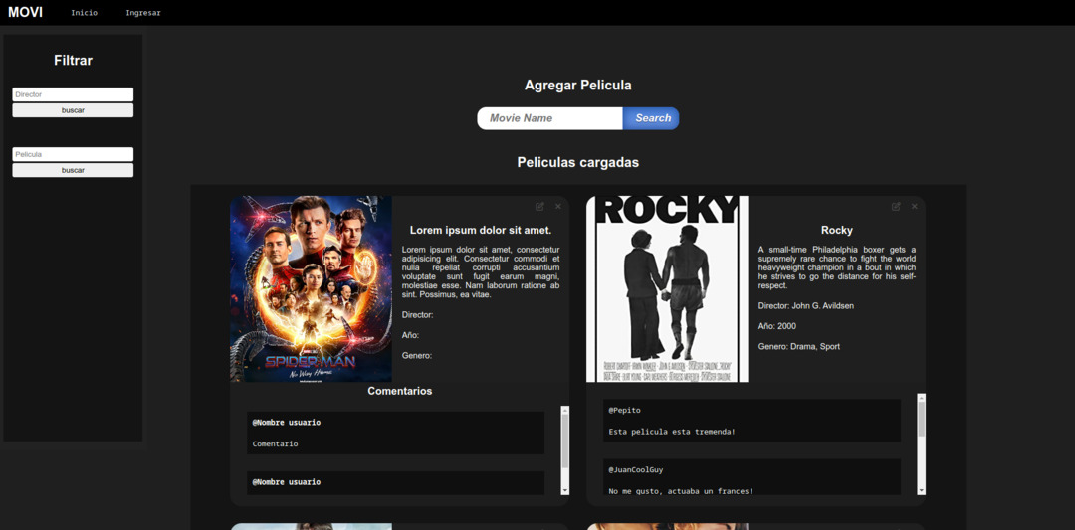Click down arrow of Rocky comments scrollbar
Screen dimensions: 1075x530
click(922, 490)
